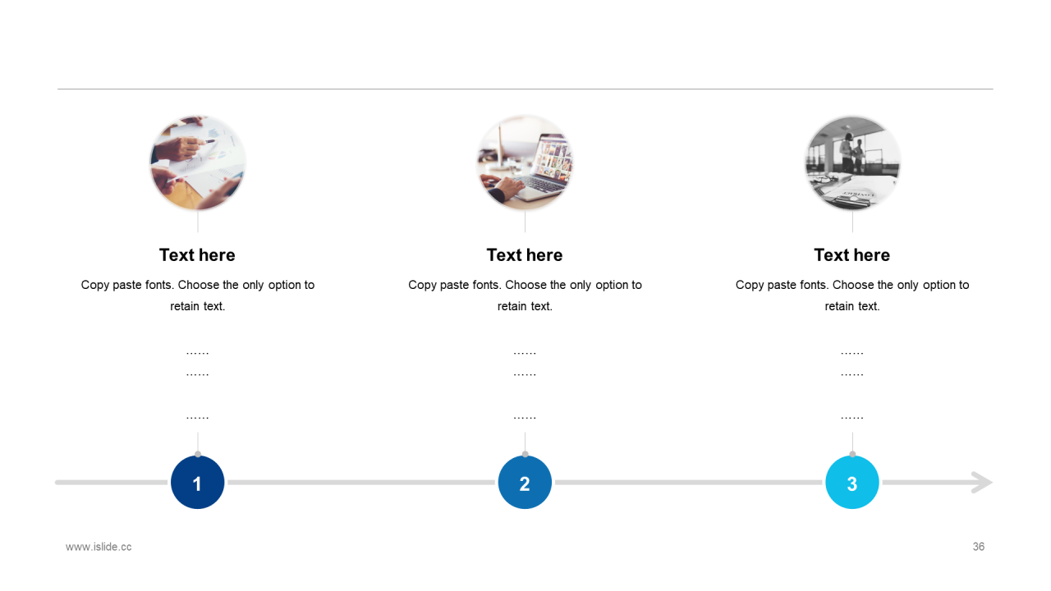Select the middle 'Text here' heading
The width and height of the screenshot is (1051, 591).
(525, 255)
